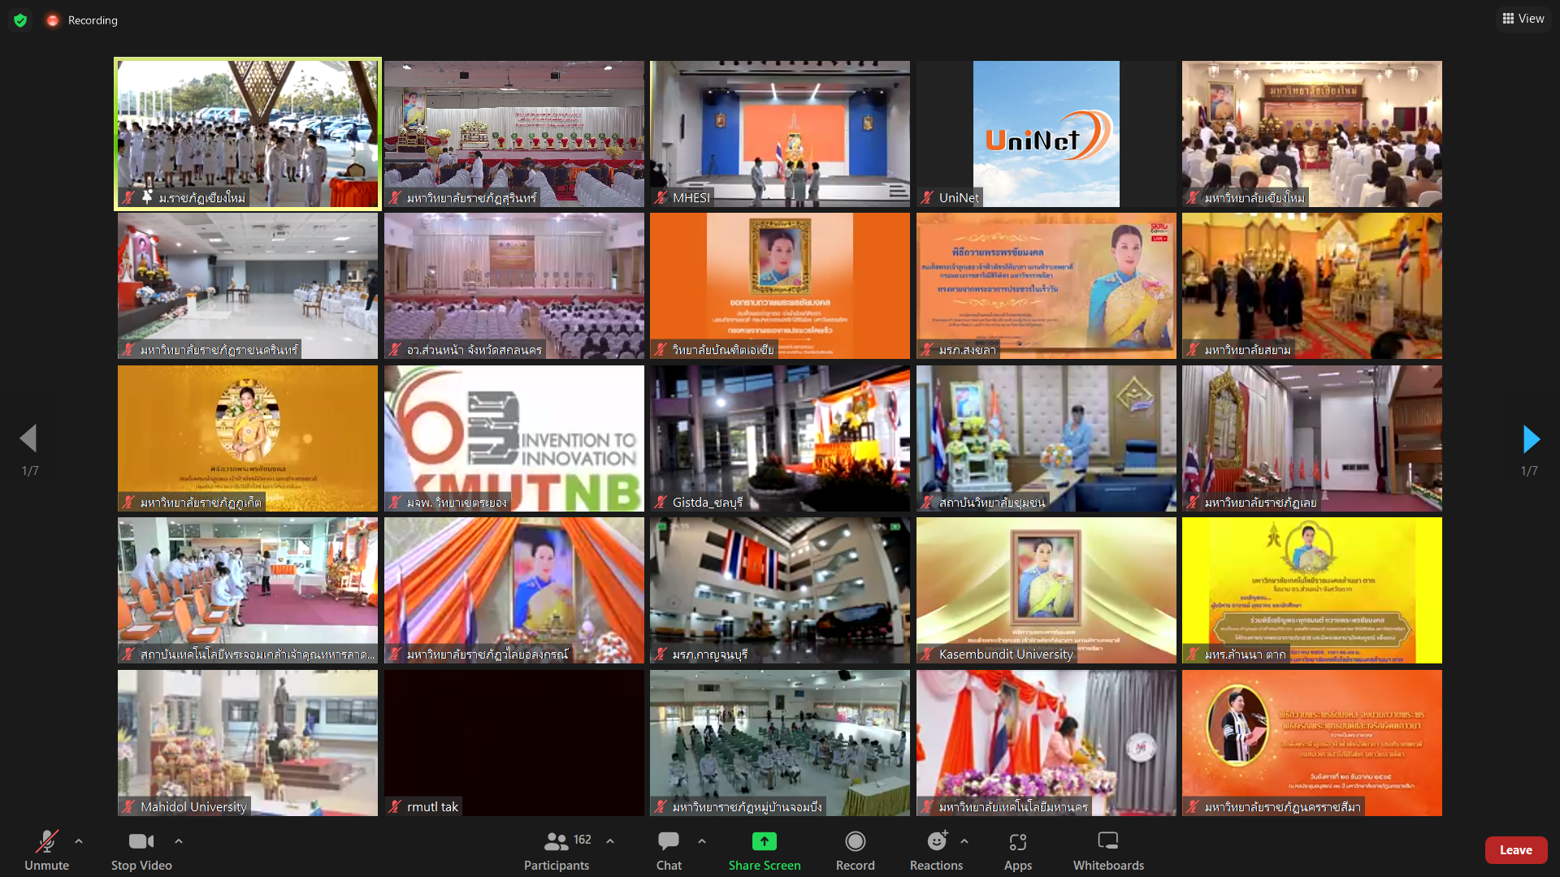Go to previous gallery page arrow
This screenshot has height=877, width=1560.
pyautogui.click(x=28, y=438)
